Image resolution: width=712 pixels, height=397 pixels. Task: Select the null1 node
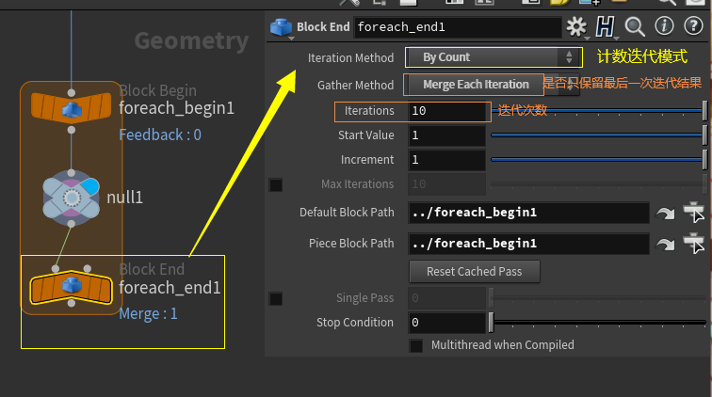(72, 198)
